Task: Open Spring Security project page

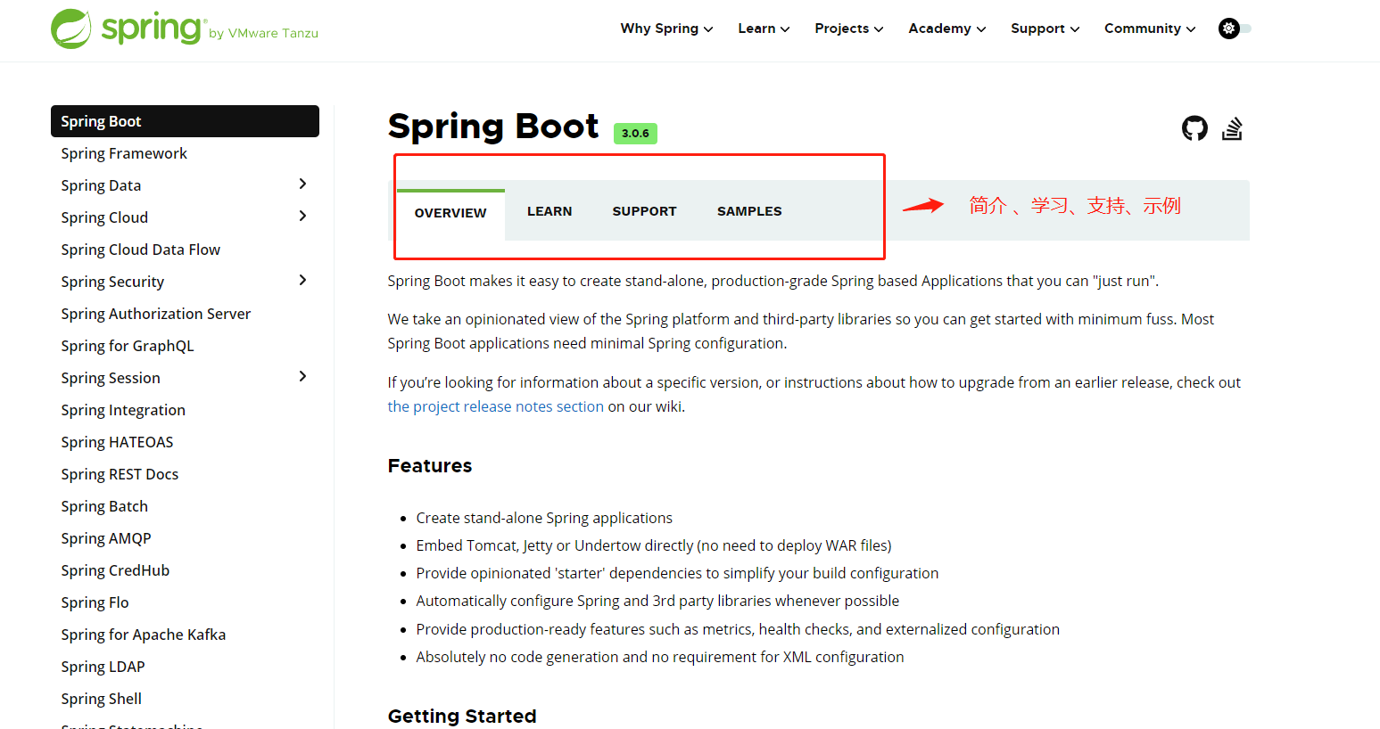Action: pyautogui.click(x=112, y=282)
